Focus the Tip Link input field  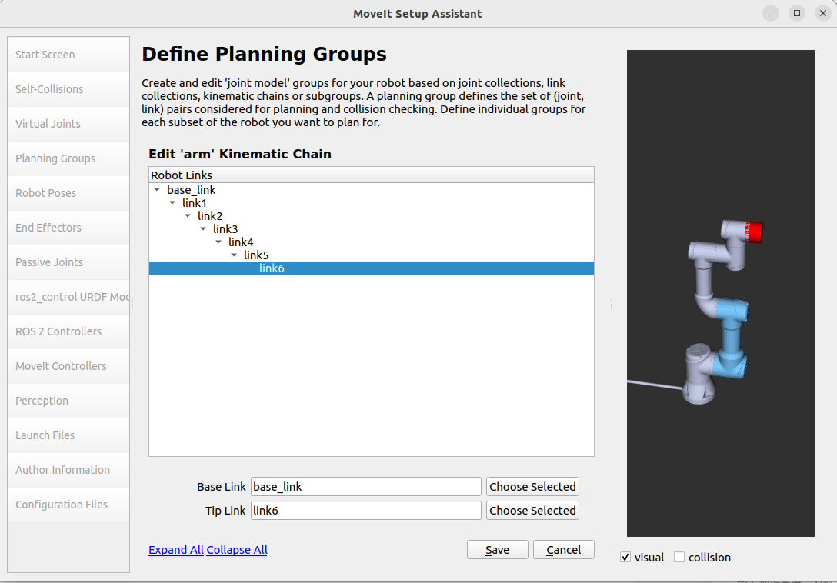pyautogui.click(x=366, y=511)
